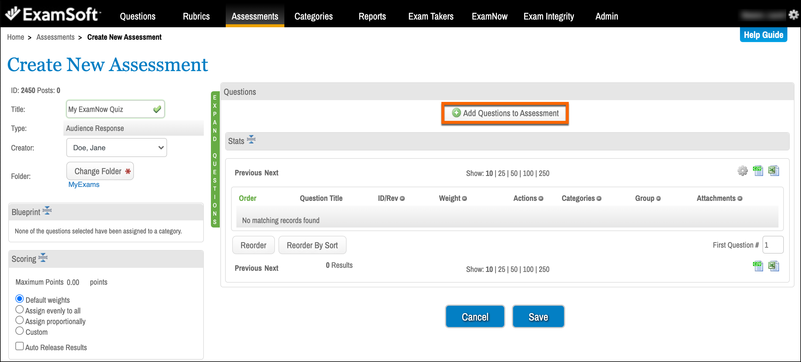The image size is (801, 362).
Task: Go to the Admin menu
Action: pyautogui.click(x=607, y=16)
